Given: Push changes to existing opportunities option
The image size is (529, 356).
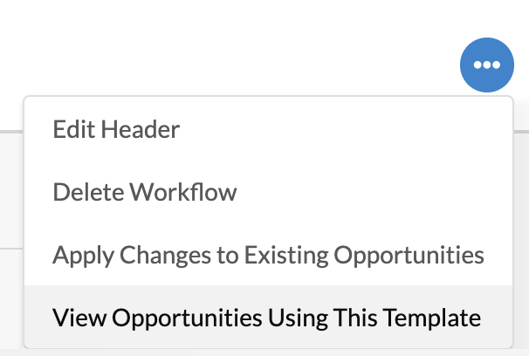Looking at the screenshot, I should pos(269,255).
